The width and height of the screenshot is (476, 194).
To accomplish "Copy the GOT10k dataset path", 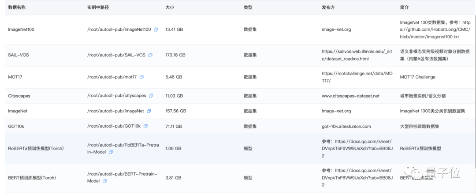I will (145, 126).
